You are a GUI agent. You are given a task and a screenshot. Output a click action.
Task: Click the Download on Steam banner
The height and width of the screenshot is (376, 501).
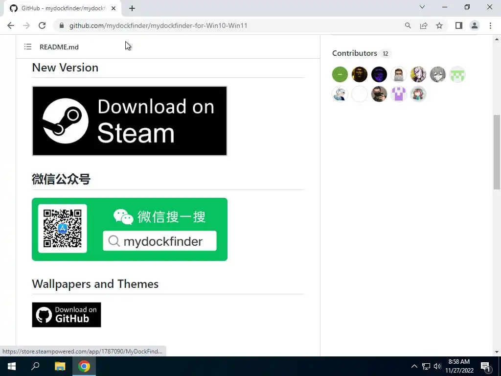click(x=129, y=121)
